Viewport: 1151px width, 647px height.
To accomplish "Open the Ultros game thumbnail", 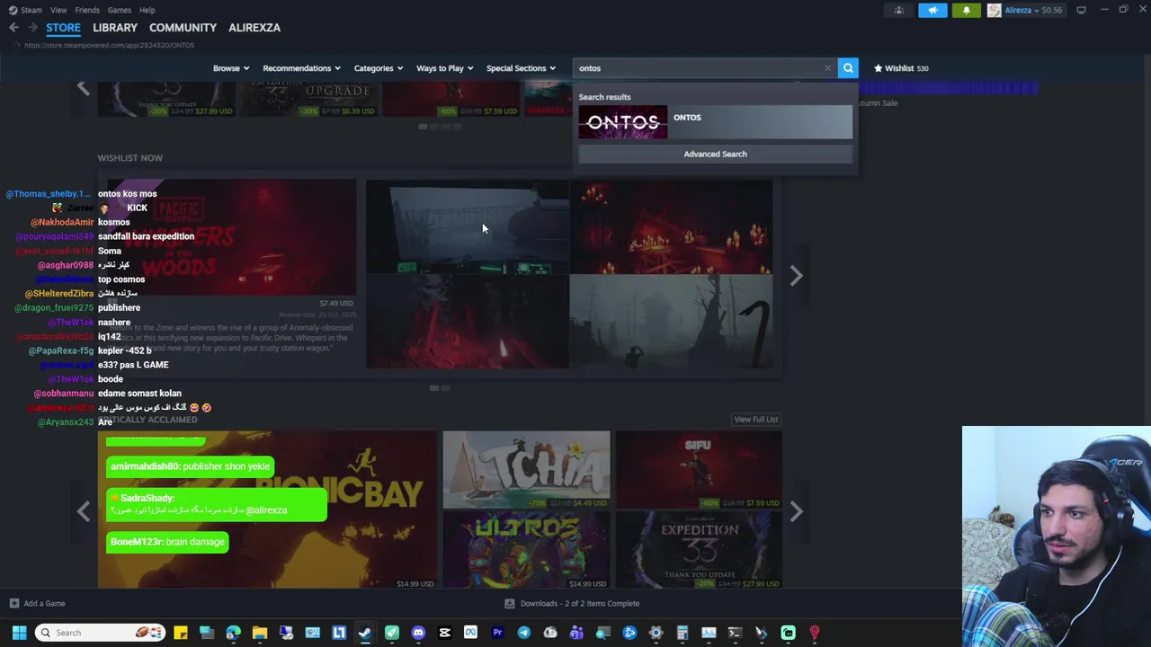I will point(526,551).
